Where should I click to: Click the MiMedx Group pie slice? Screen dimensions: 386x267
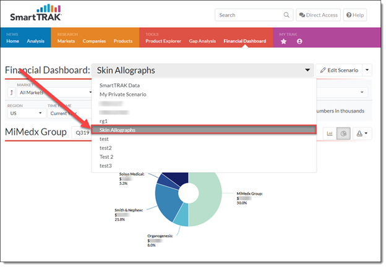(x=209, y=197)
